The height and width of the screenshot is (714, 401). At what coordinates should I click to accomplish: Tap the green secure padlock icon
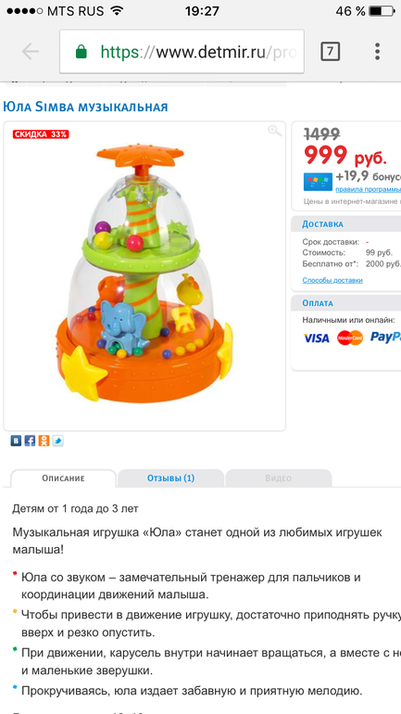pos(81,52)
